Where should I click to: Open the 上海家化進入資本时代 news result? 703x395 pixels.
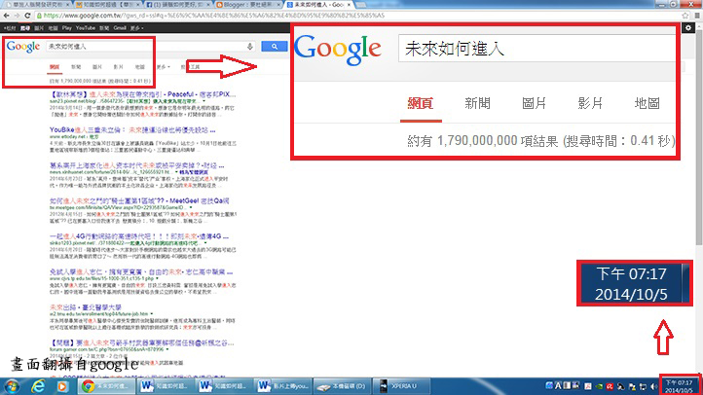(x=136, y=165)
